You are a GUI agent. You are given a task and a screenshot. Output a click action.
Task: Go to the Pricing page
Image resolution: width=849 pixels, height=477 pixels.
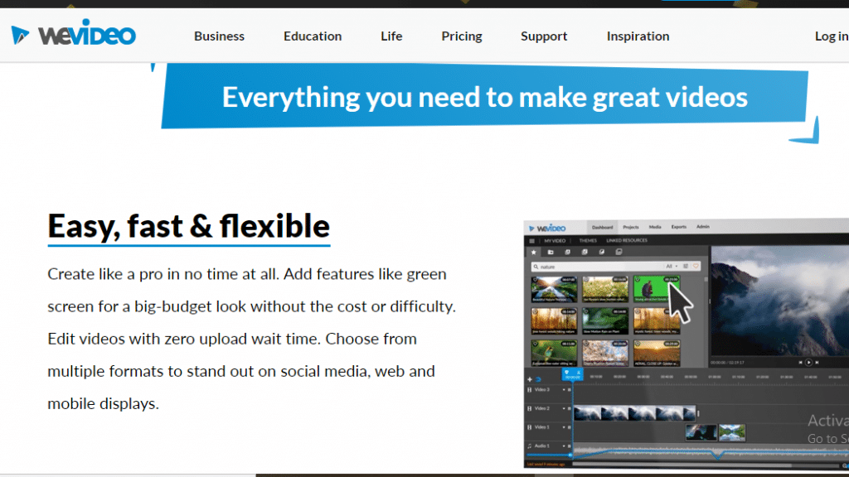click(461, 36)
